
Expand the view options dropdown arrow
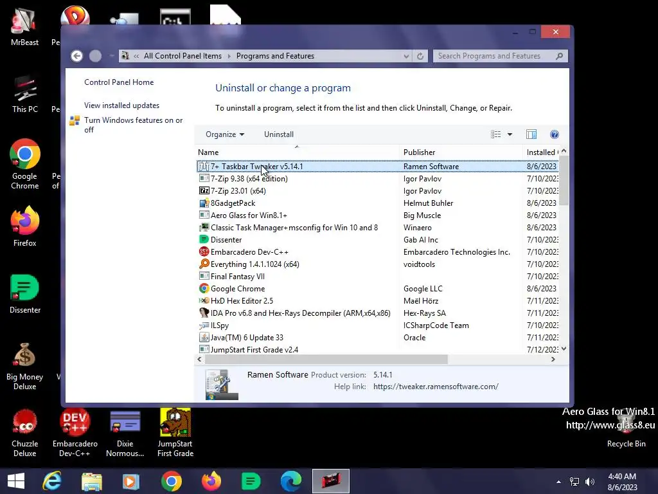[x=510, y=134]
